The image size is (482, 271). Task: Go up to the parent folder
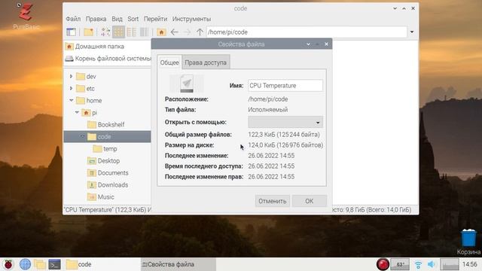tap(200, 32)
